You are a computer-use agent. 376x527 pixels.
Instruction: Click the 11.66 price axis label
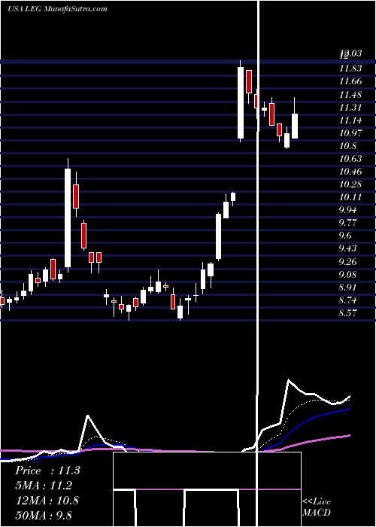[350, 81]
